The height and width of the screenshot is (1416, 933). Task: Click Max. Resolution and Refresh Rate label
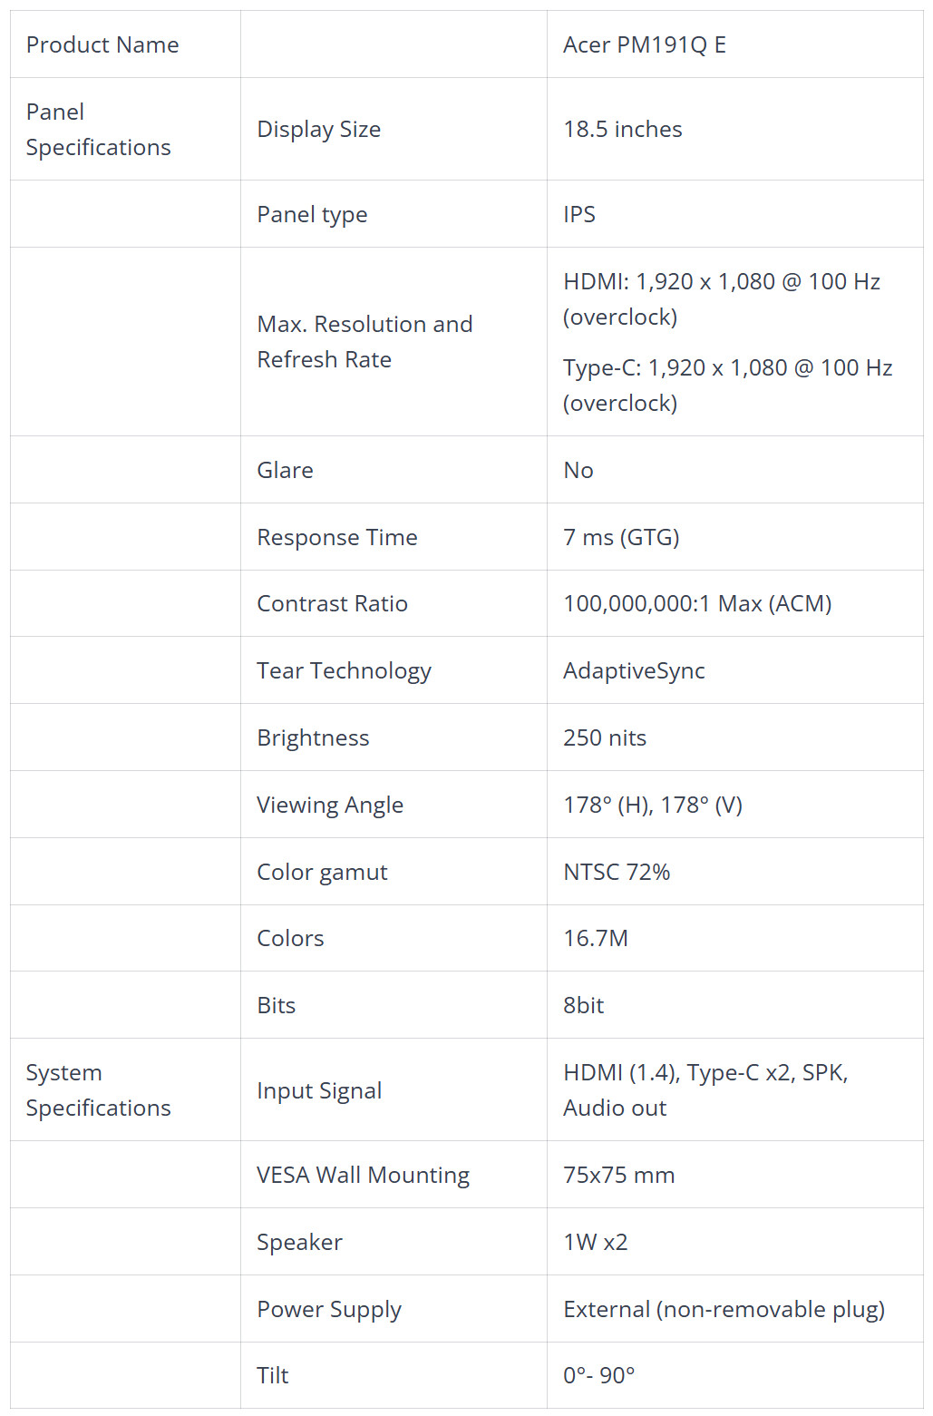365,341
